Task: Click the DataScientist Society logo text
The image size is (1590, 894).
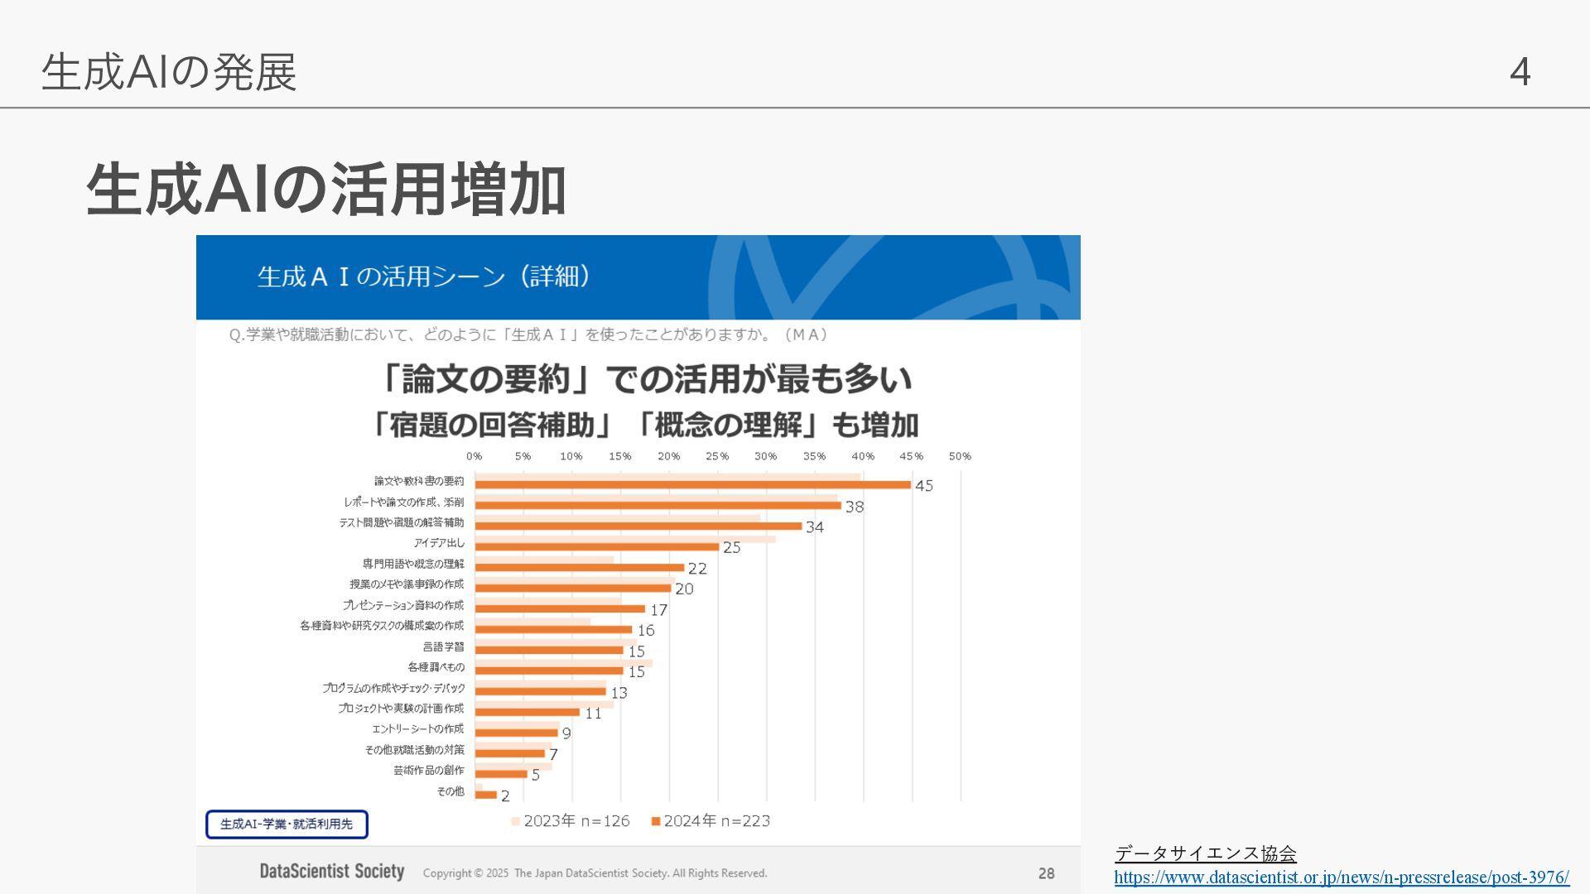Action: [x=331, y=872]
